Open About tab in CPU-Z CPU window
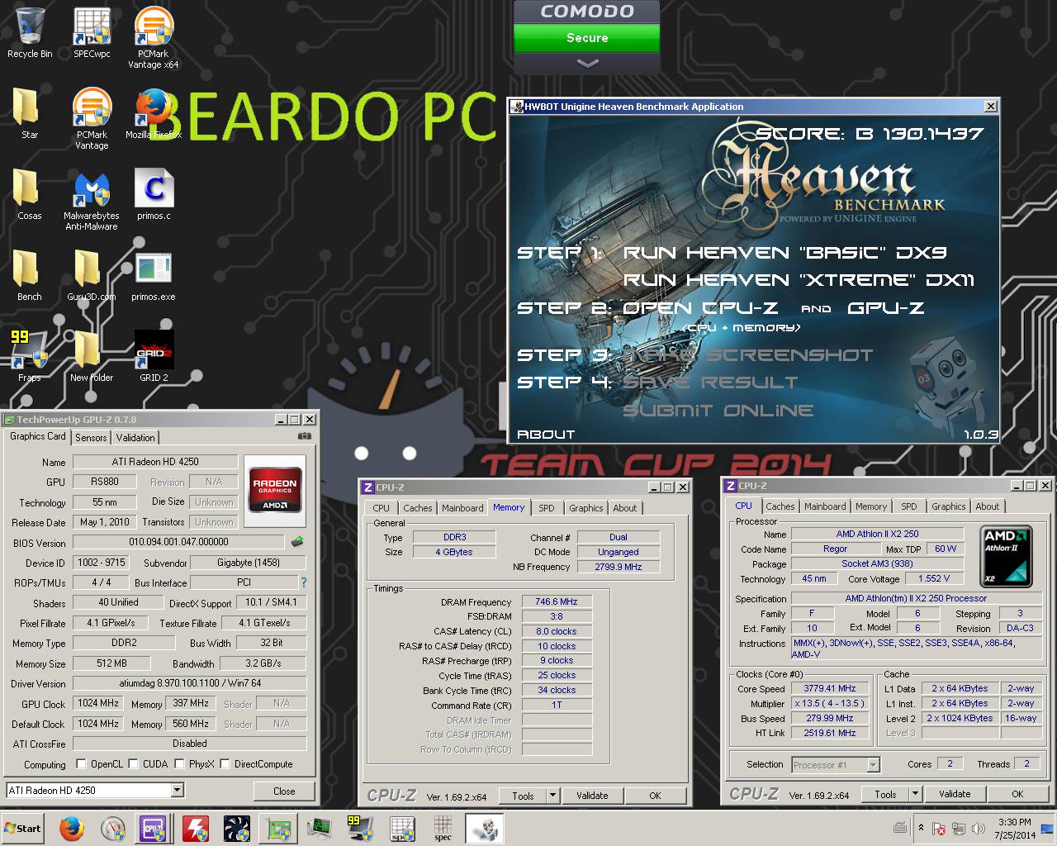The image size is (1057, 846). pos(988,506)
